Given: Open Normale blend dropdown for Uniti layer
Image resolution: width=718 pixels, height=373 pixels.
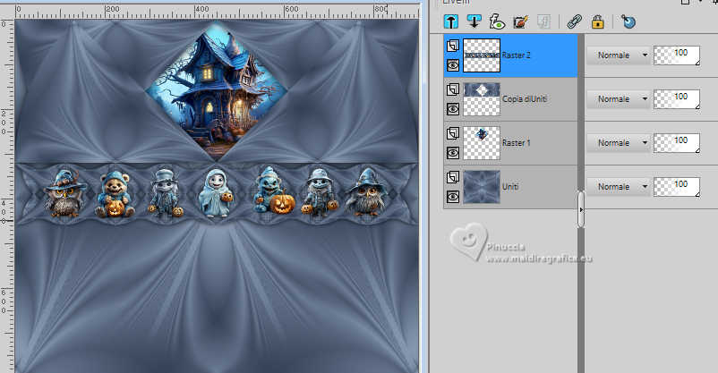Looking at the screenshot, I should click(x=619, y=187).
